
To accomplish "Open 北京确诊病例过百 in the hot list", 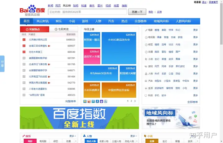I will pos(38,40).
